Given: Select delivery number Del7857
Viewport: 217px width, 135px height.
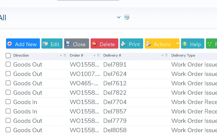Looking at the screenshot, I should (x=115, y=111).
